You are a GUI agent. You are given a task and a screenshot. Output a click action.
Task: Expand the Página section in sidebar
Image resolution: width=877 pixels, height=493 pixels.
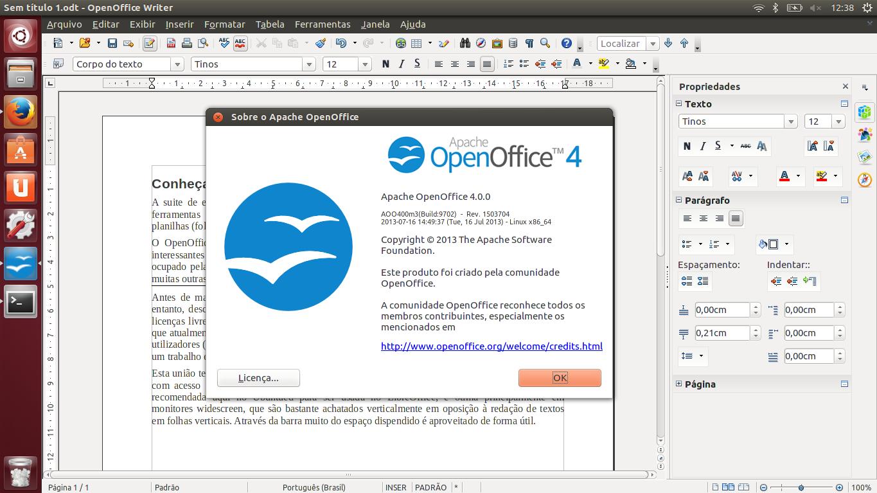coord(678,384)
